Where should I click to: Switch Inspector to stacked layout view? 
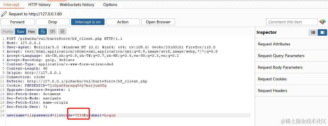(x=313, y=32)
